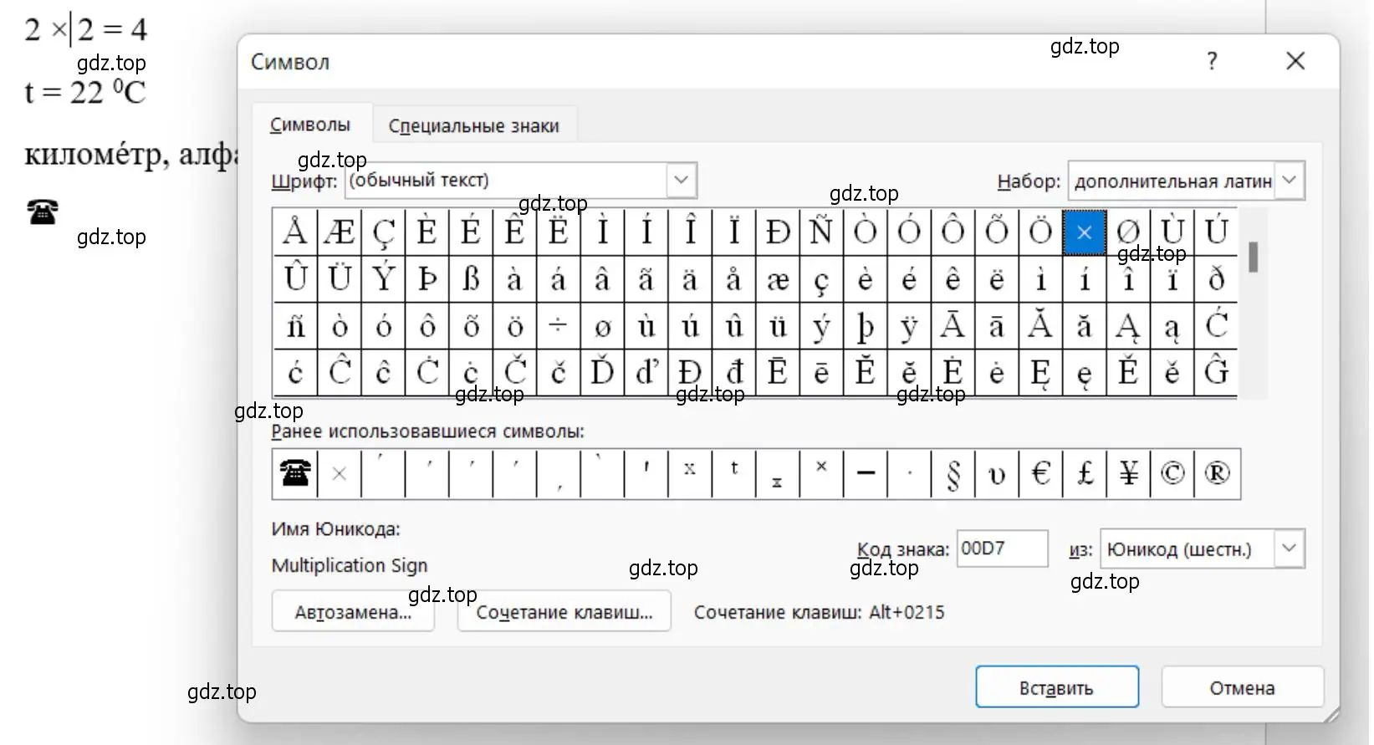The height and width of the screenshot is (745, 1374).
Task: Select the Ý capital Y with acute
Action: point(383,279)
